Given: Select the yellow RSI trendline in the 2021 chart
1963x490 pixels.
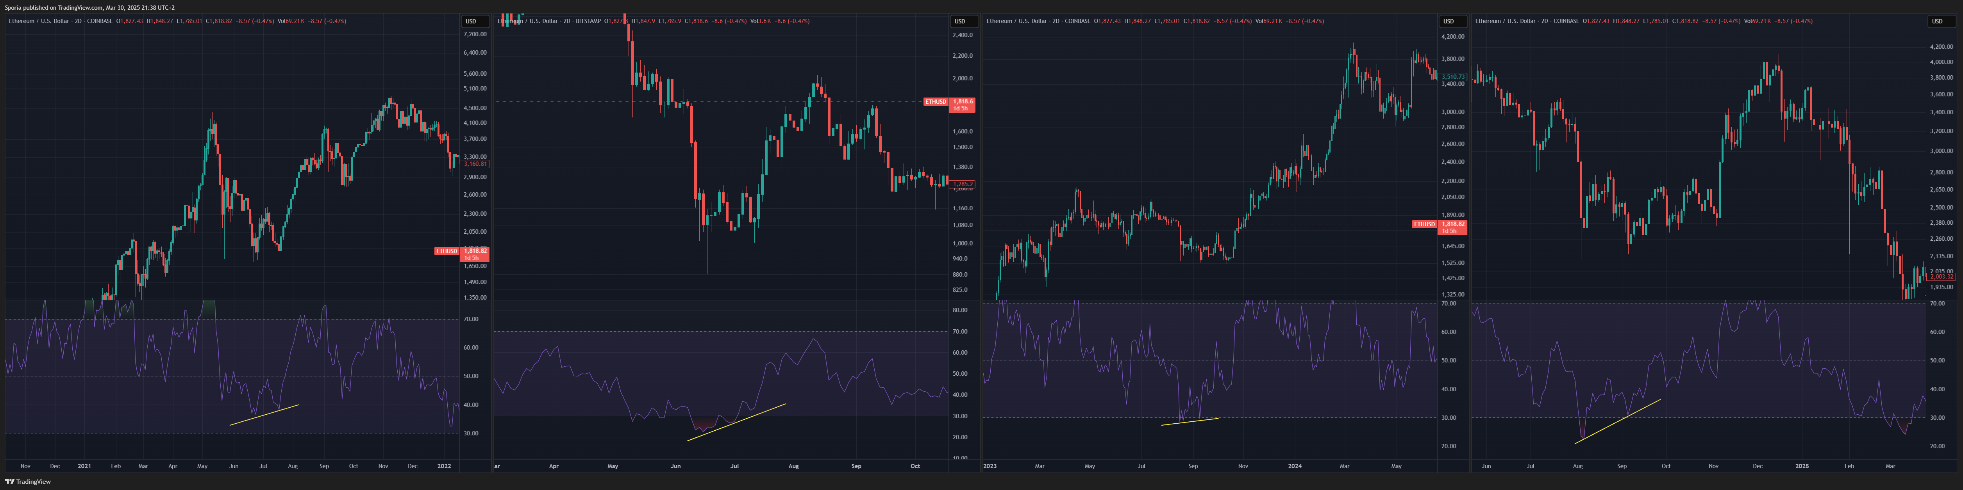Looking at the screenshot, I should 264,415.
